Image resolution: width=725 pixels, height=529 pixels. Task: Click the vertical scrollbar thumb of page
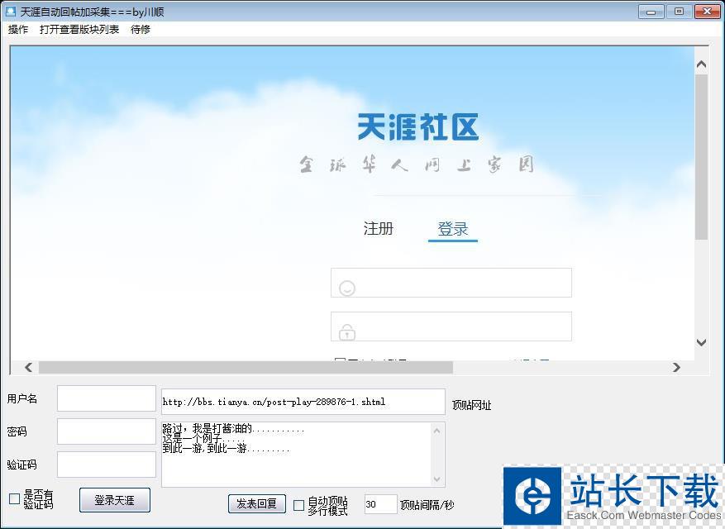[701, 157]
